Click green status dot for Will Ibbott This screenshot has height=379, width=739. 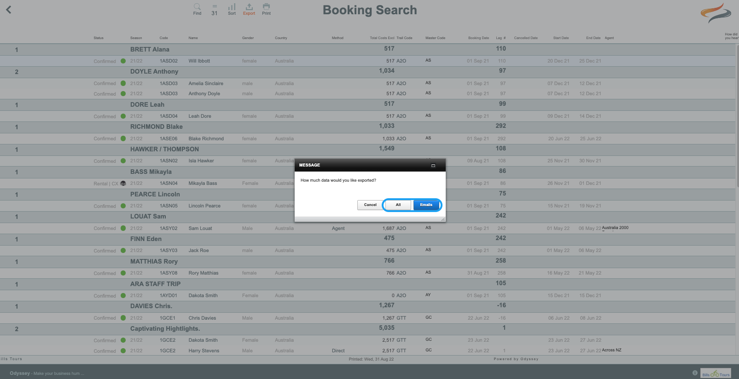[123, 61]
